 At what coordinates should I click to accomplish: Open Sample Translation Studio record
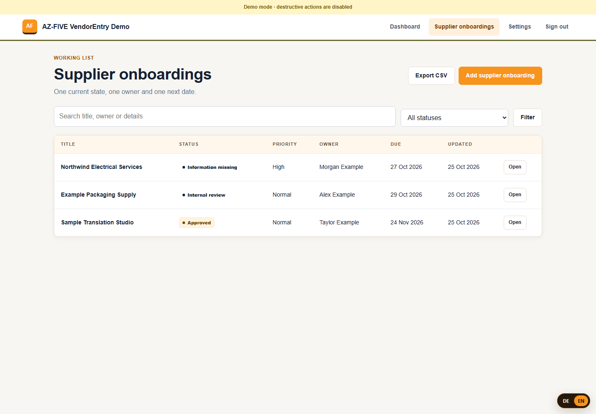pyautogui.click(x=515, y=223)
